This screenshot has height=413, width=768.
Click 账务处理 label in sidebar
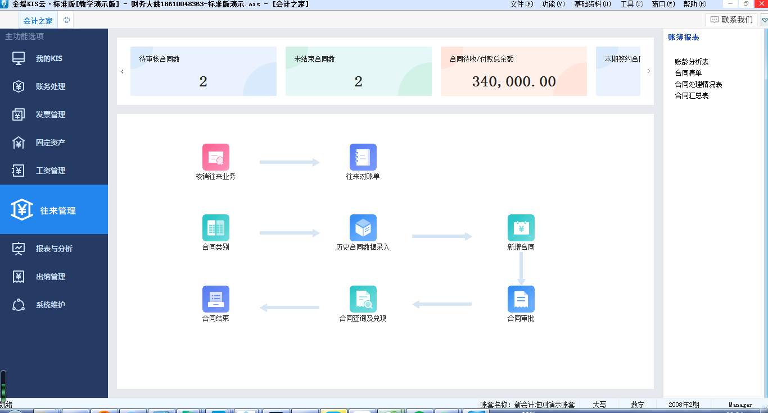tap(51, 86)
